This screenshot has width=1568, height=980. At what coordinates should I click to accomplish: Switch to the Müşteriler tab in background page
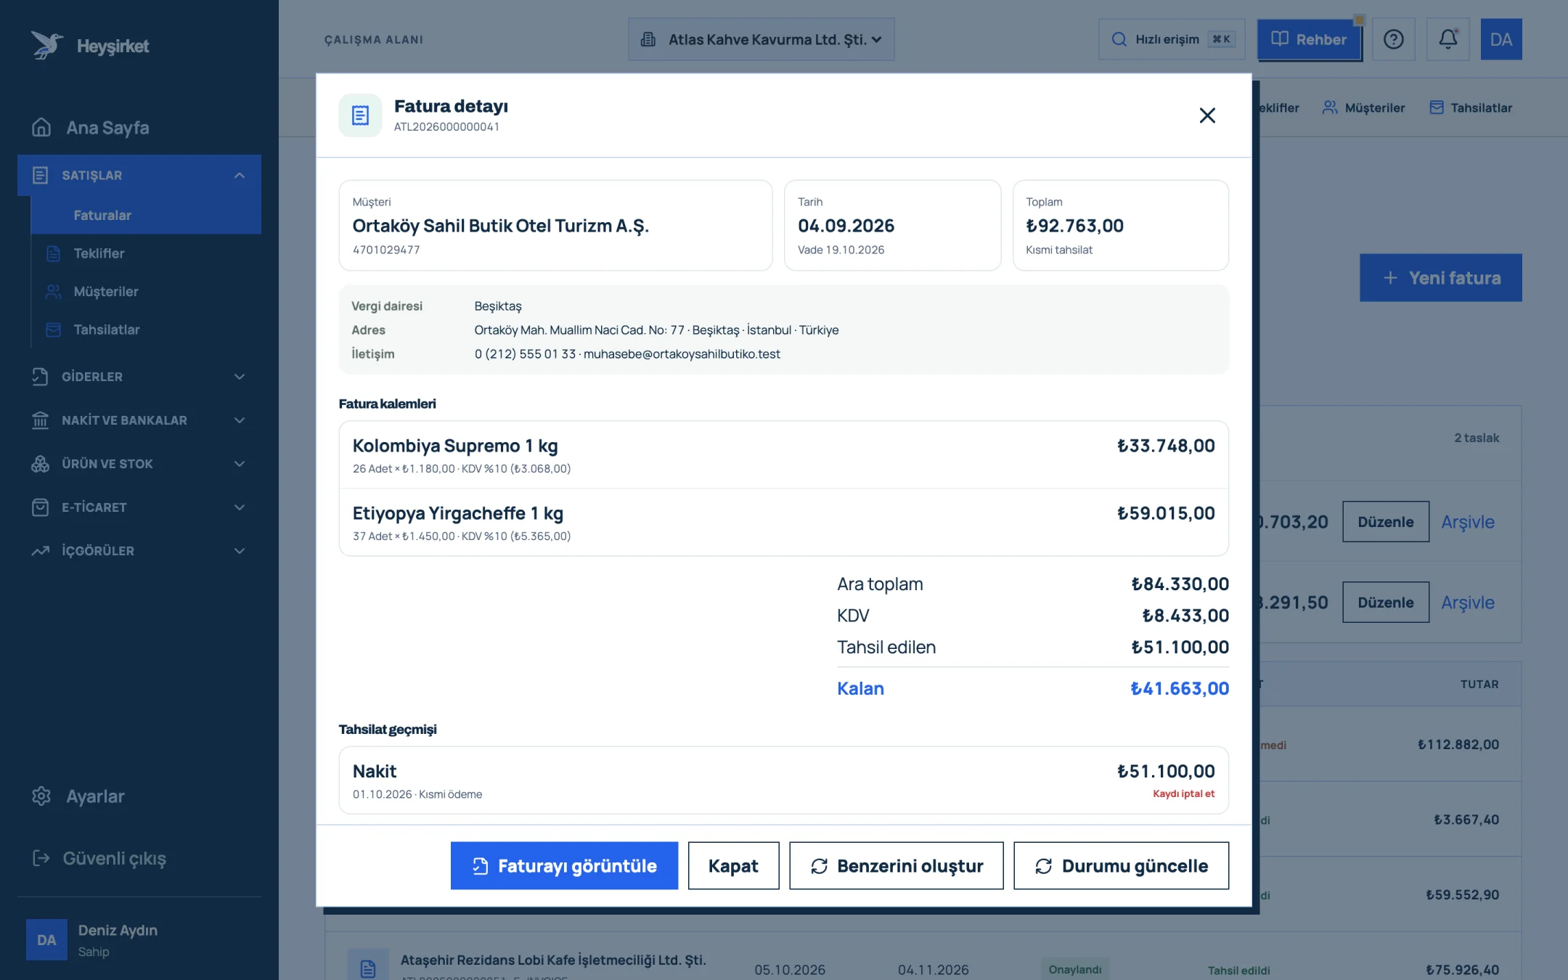(1363, 107)
